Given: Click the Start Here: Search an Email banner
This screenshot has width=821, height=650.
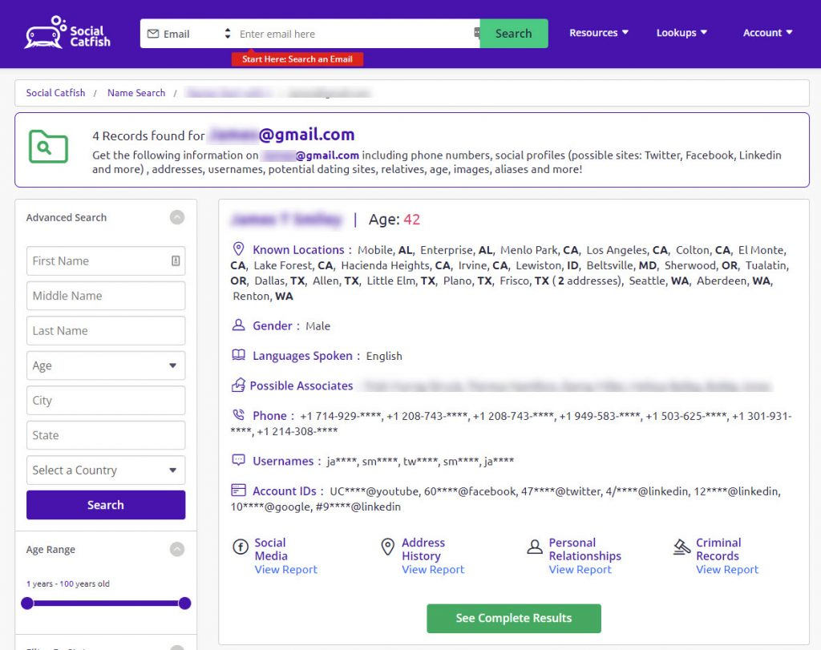Looking at the screenshot, I should 297,59.
